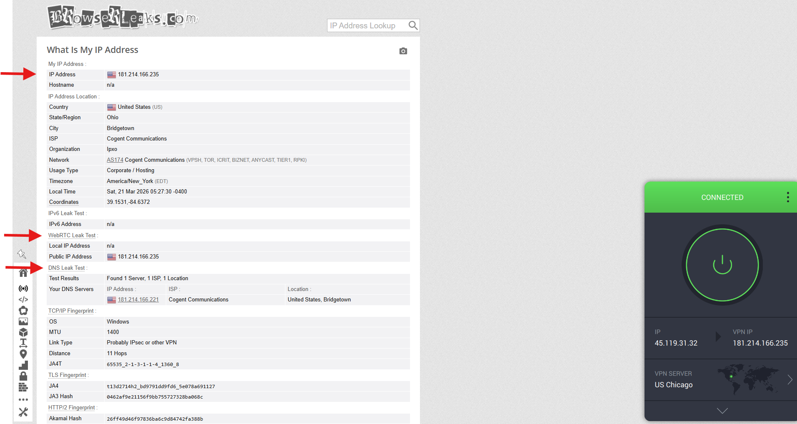The image size is (797, 424).
Task: Click the VPN IP 181.214.166.235 in VPN app
Action: (x=760, y=343)
